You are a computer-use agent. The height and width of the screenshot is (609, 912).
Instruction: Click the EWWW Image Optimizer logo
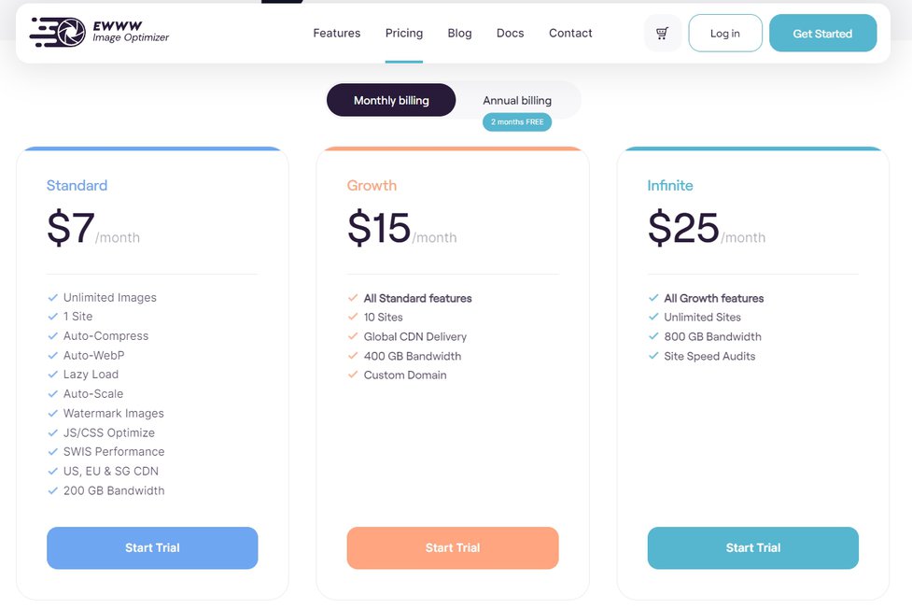pyautogui.click(x=100, y=33)
